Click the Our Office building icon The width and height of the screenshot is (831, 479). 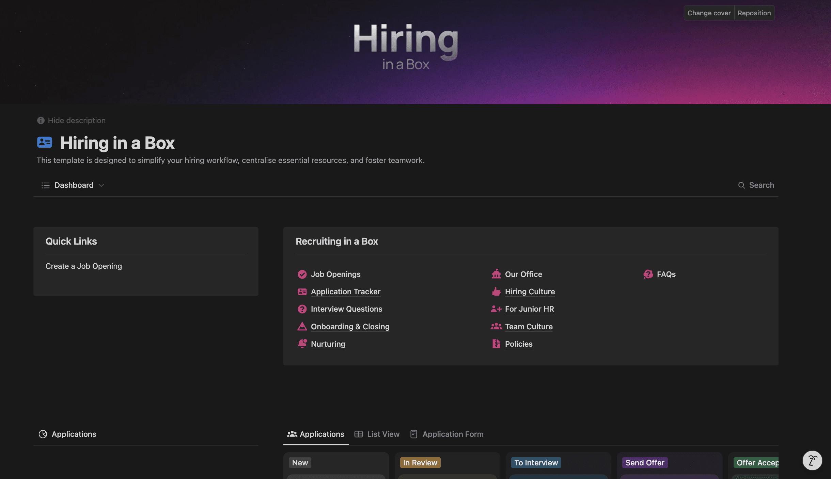496,274
